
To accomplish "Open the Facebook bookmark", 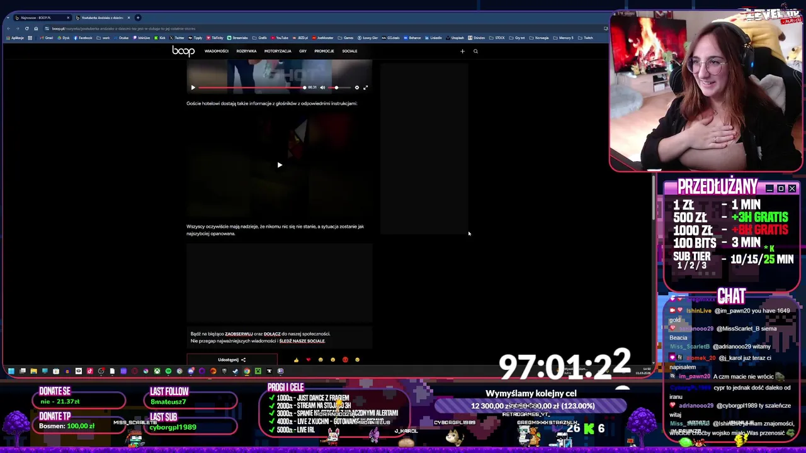I will click(x=82, y=38).
